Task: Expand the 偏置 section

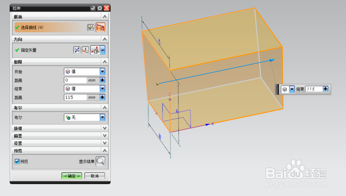Action: (104, 136)
